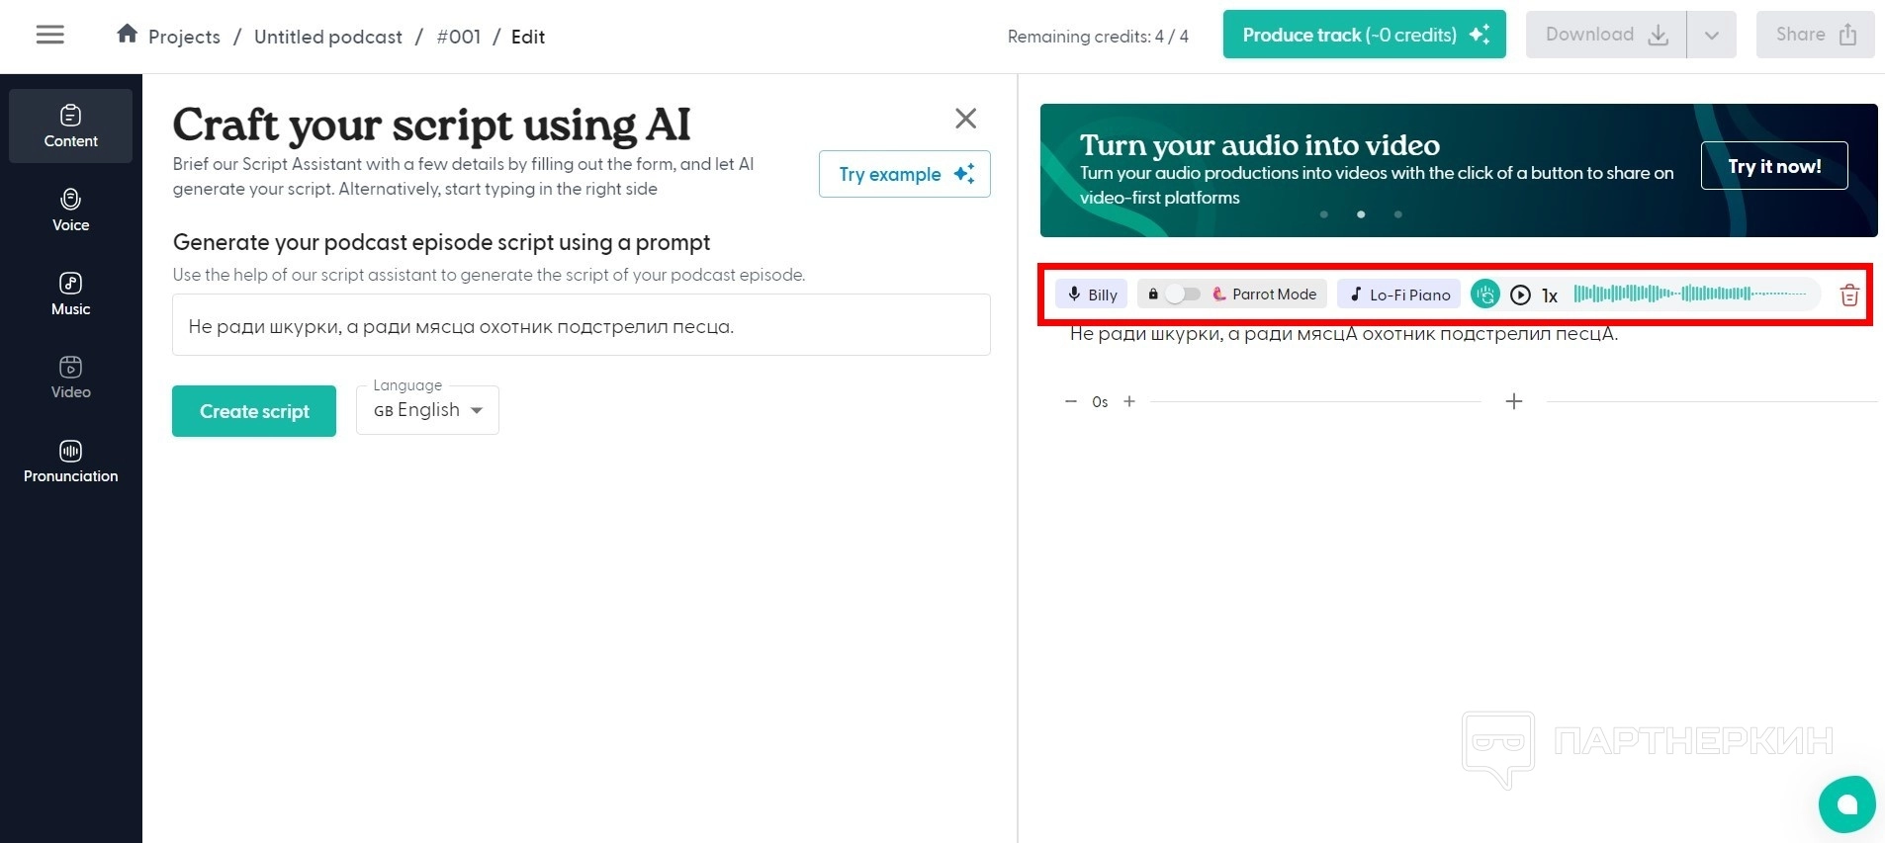Play the Billy voice track
1885x843 pixels.
coord(1520,295)
